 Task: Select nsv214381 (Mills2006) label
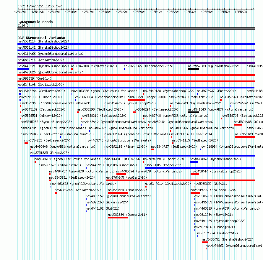123,159
